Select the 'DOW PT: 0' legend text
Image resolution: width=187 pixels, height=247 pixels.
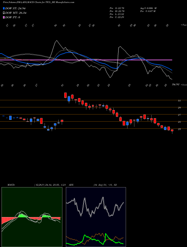(x=13, y=17)
